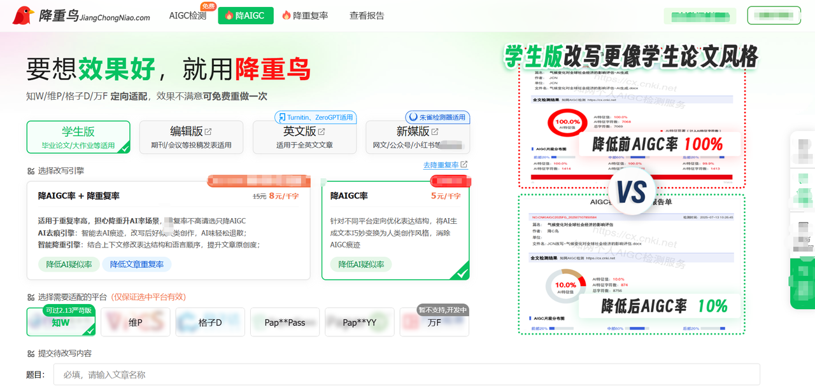Switch to the 学生版 tab
Viewport: 815px width, 386px height.
click(78, 137)
